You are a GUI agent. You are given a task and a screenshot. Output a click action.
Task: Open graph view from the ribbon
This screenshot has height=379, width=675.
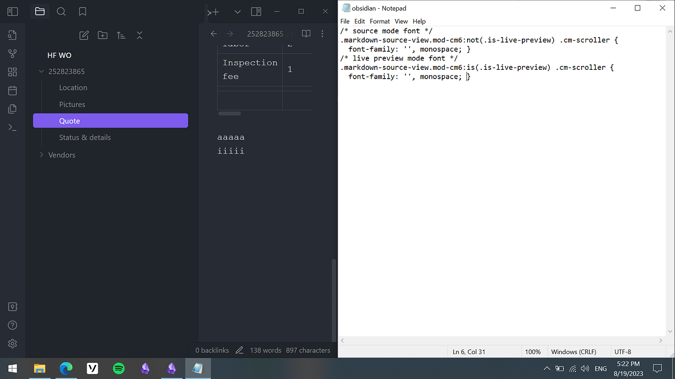(13, 53)
